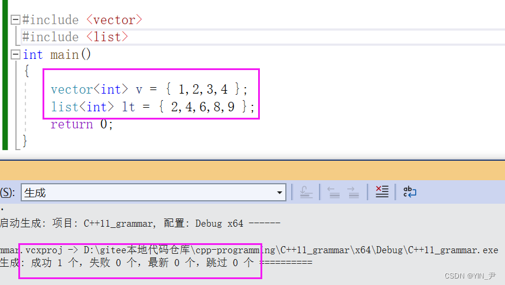Clear all output with red X icon

(x=382, y=192)
